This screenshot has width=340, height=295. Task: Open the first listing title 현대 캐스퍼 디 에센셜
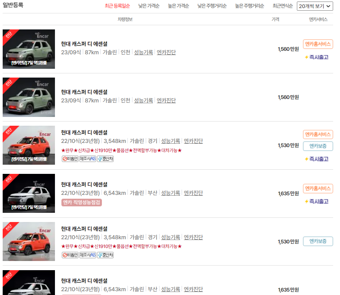(84, 44)
